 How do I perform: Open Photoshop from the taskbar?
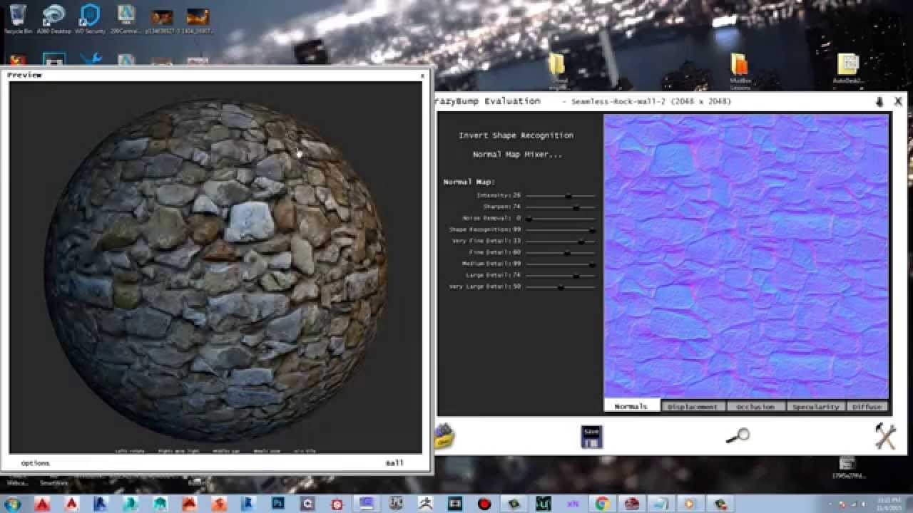[x=278, y=504]
